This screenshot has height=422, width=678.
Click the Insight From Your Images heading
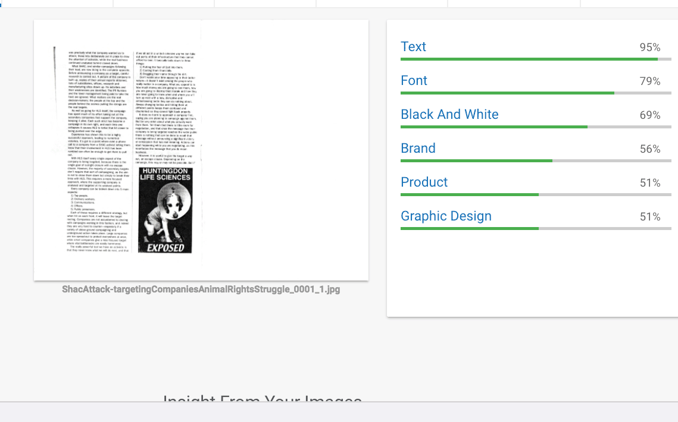tap(263, 398)
